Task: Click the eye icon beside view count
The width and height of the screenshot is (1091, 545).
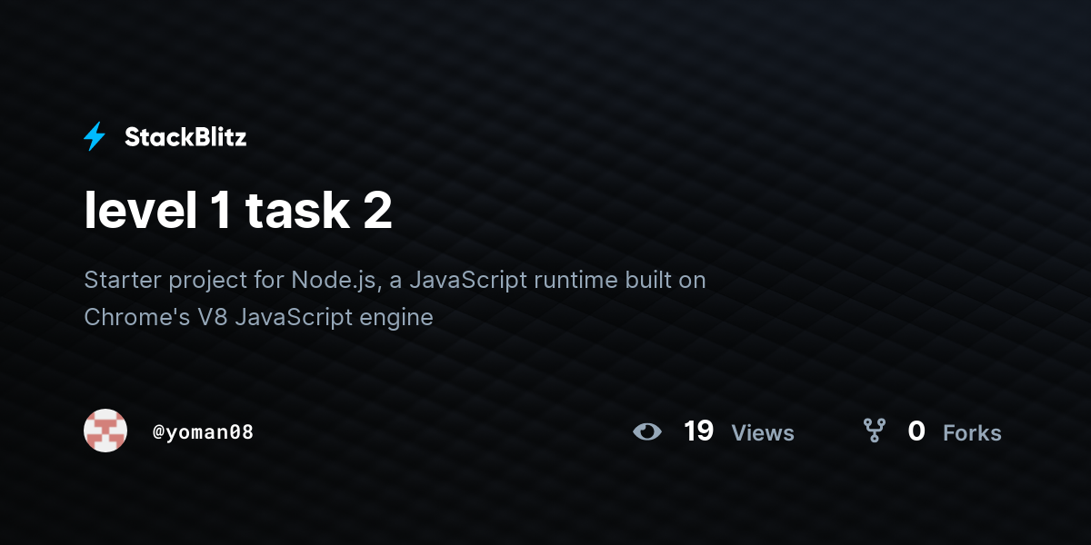Action: click(647, 431)
